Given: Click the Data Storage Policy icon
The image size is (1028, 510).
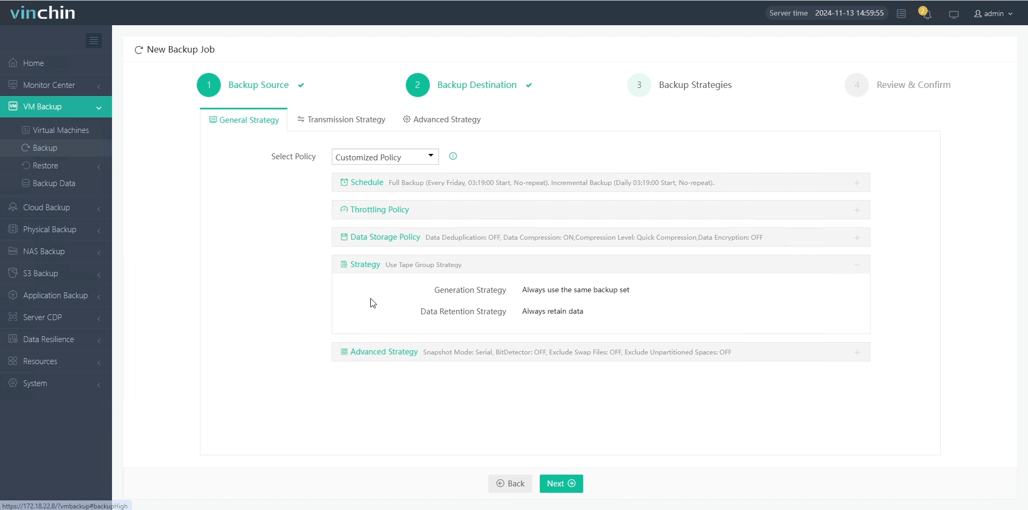Looking at the screenshot, I should click(x=344, y=237).
